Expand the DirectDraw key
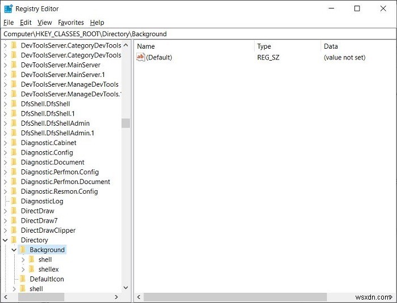The image size is (397, 303). [5, 211]
